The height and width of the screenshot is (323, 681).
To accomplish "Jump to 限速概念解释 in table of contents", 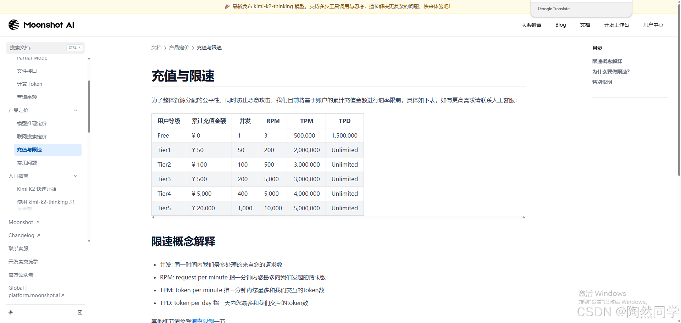I will 607,61.
